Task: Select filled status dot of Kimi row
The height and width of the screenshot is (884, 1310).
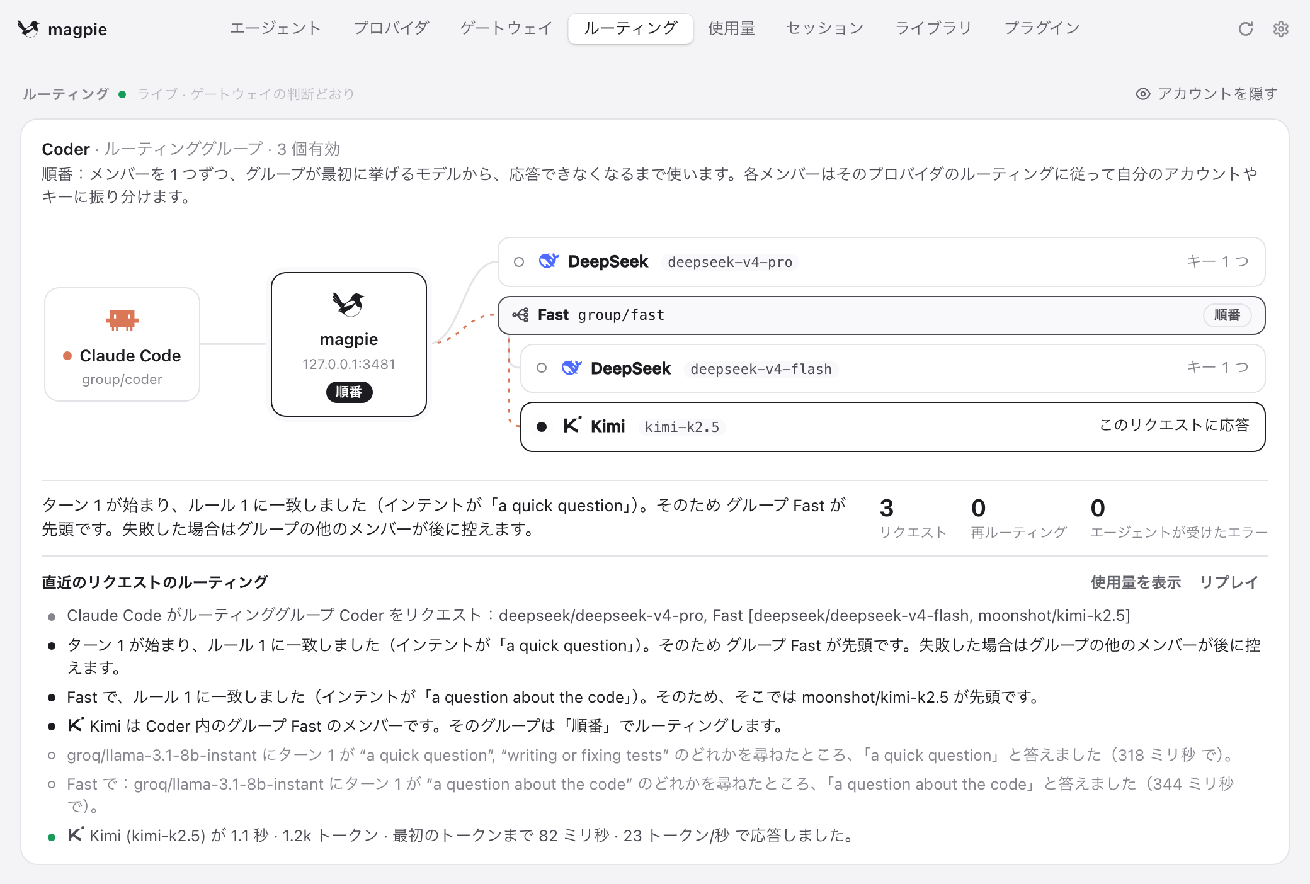Action: [x=542, y=427]
